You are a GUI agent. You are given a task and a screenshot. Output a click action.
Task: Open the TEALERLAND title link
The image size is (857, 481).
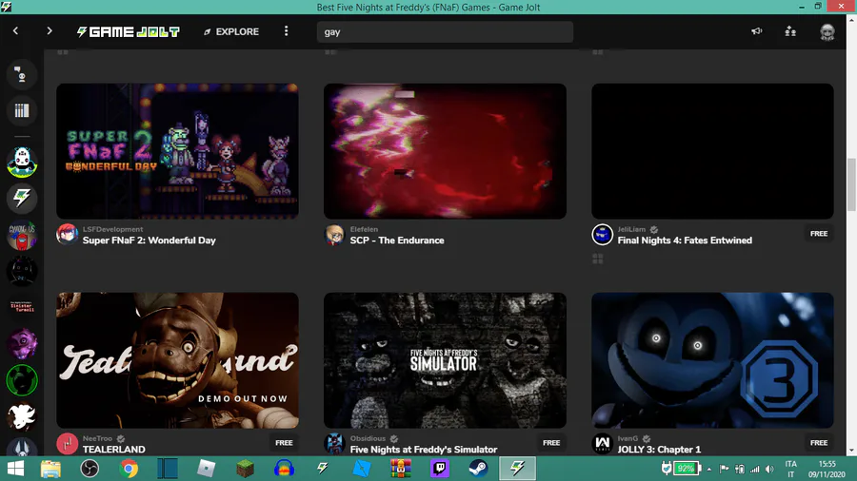coord(113,450)
